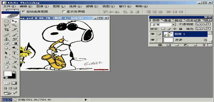Hide the 背景 layer eye icon

click(x=153, y=40)
